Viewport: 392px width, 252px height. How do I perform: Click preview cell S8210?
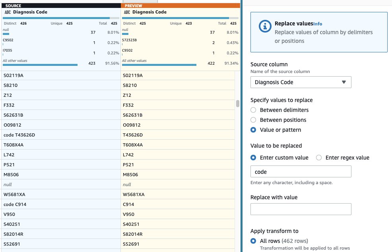click(178, 85)
